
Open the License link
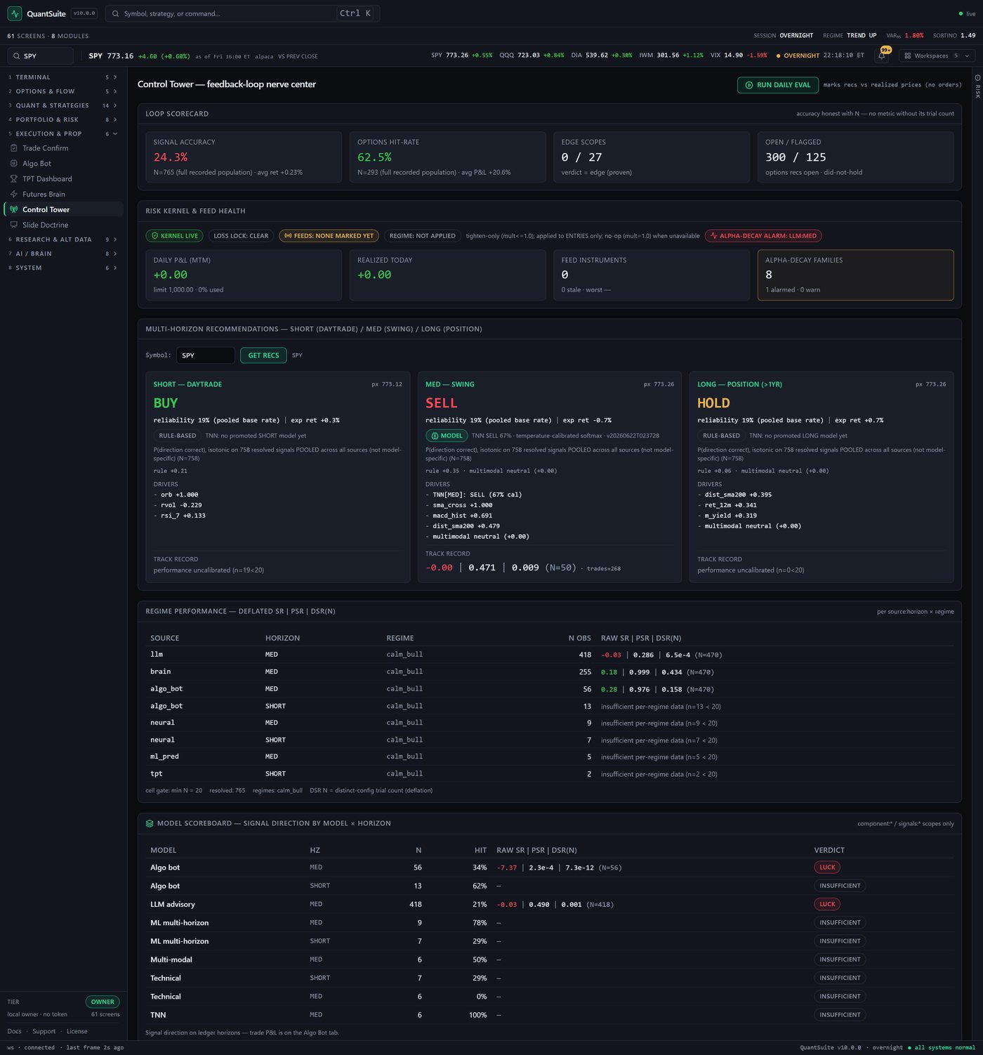[x=77, y=1031]
